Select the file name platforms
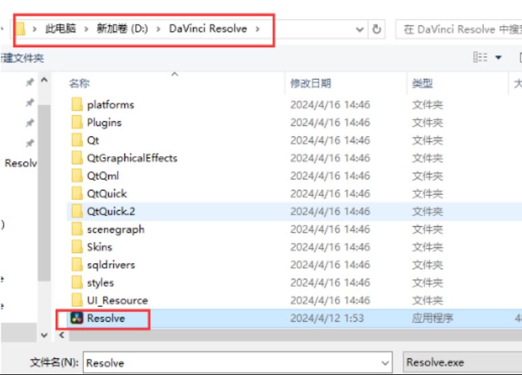Viewport: 522px width, 375px height. tap(110, 104)
